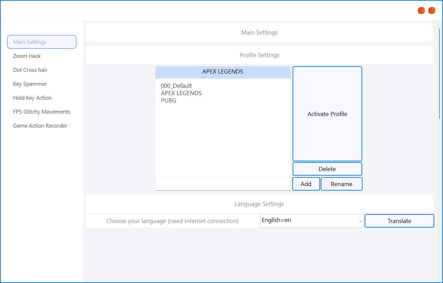The height and width of the screenshot is (283, 443).
Task: Select the 000_Default profile in list
Action: click(176, 86)
